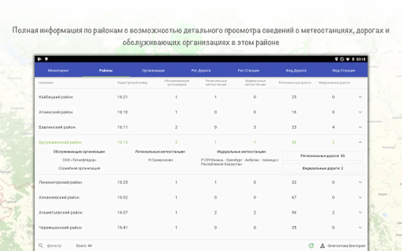402x251 pixels.
Task: Click the green refresh icon
Action: click(311, 246)
